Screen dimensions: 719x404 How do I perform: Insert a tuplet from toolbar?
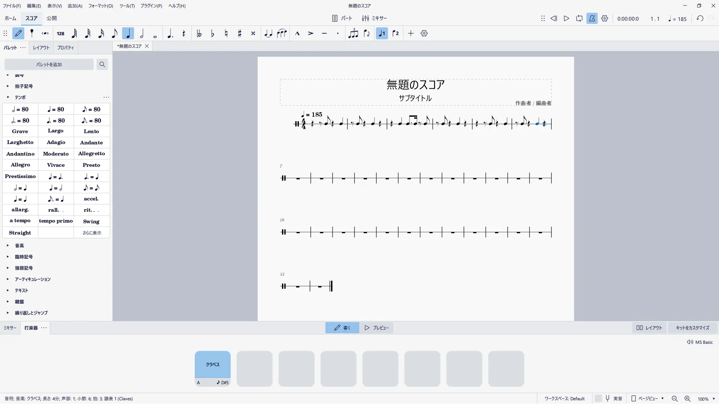(x=353, y=34)
